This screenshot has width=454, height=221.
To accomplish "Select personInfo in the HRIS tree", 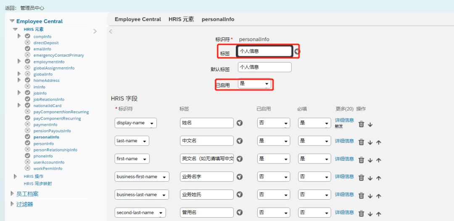I will (43, 143).
